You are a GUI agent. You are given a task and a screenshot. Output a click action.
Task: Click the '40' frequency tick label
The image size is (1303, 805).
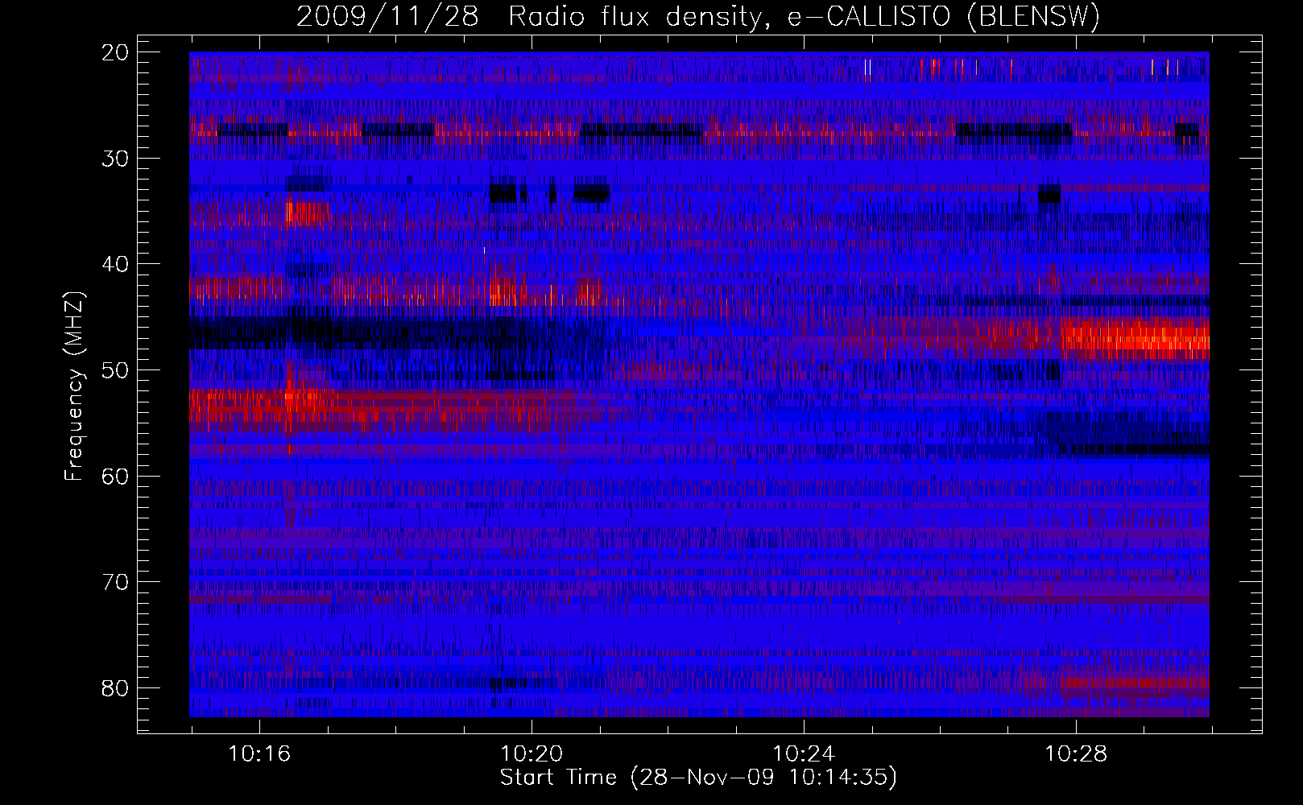tap(116, 264)
